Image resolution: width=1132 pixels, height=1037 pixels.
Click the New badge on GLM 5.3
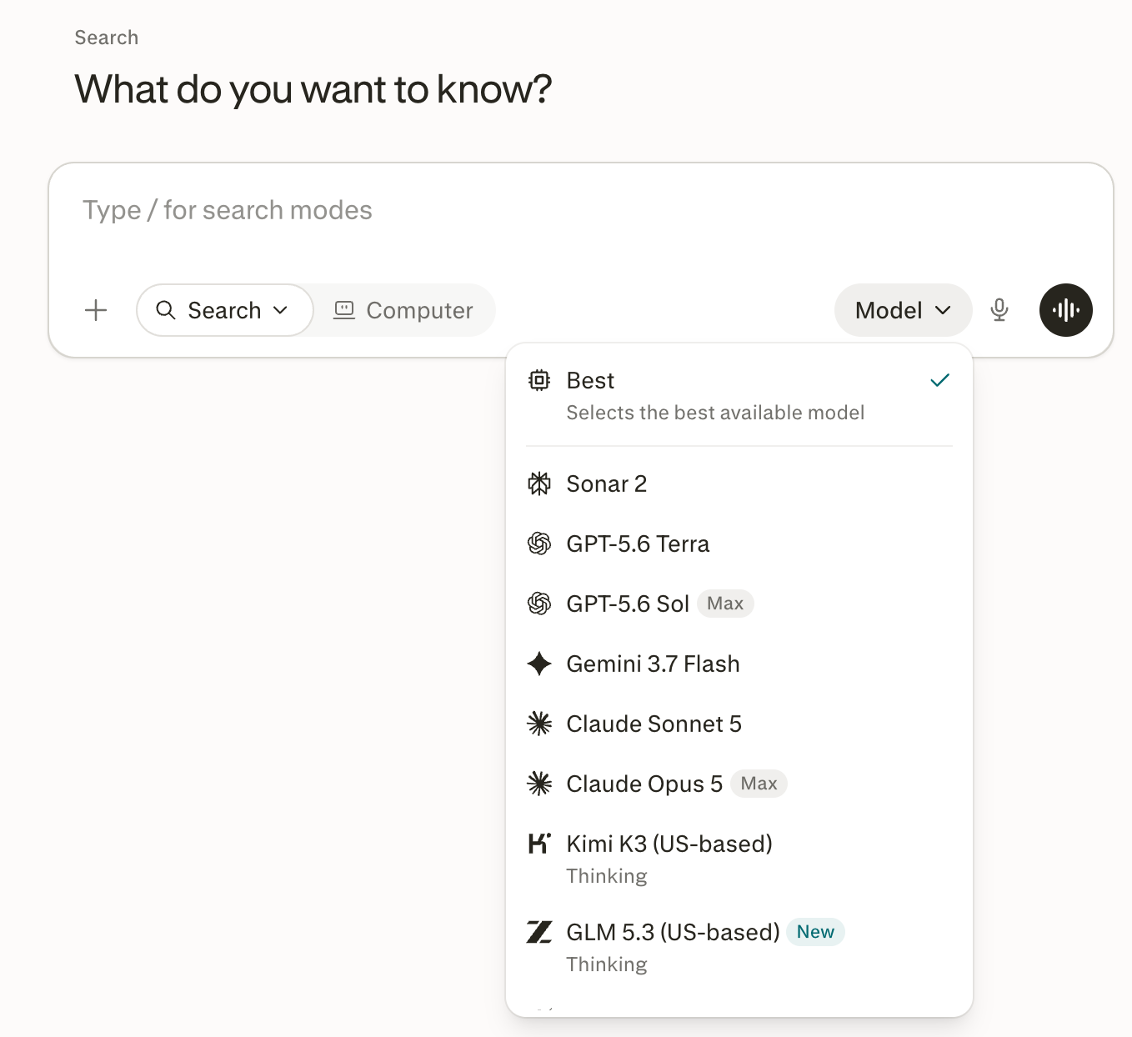tap(815, 932)
